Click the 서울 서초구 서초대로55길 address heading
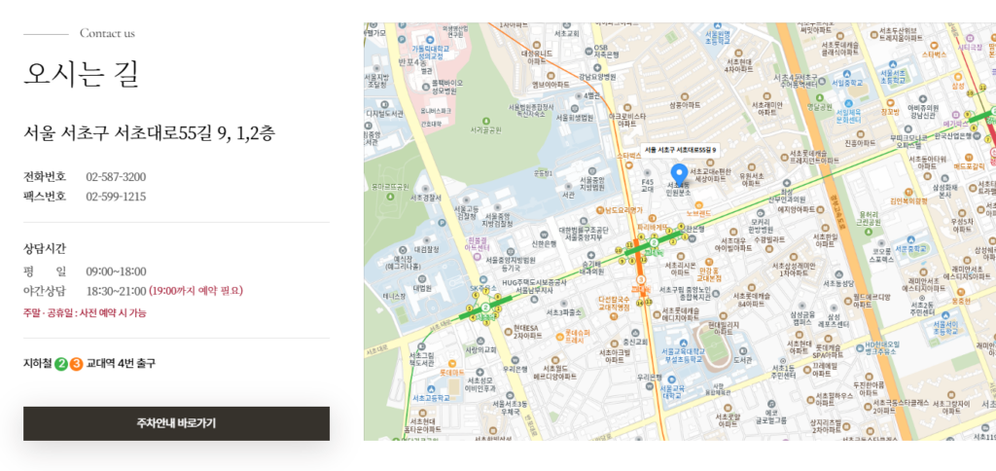Viewport: 996px width, 471px height. 149,131
